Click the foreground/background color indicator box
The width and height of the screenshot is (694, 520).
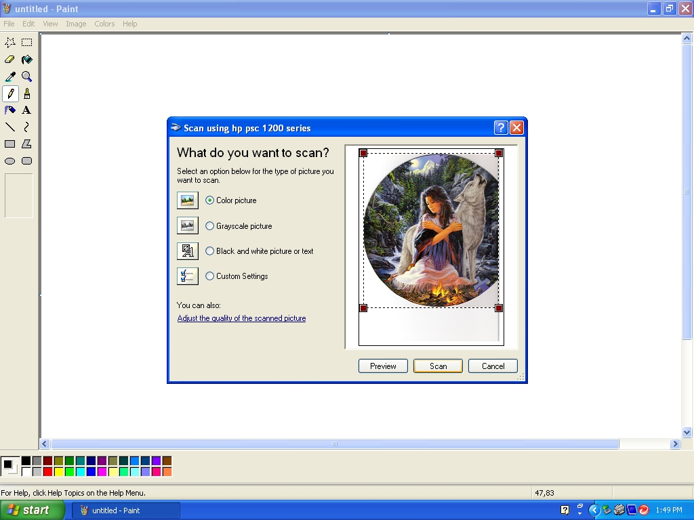pos(9,467)
